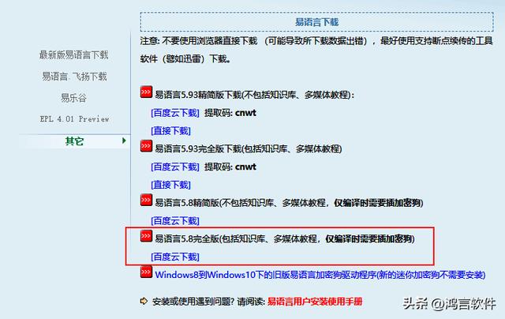Go to 易乐谷 in the sidebar

(73, 98)
